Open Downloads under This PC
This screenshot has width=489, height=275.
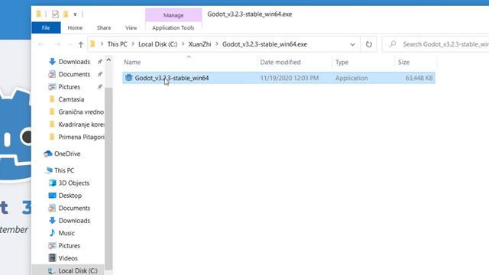click(x=74, y=221)
